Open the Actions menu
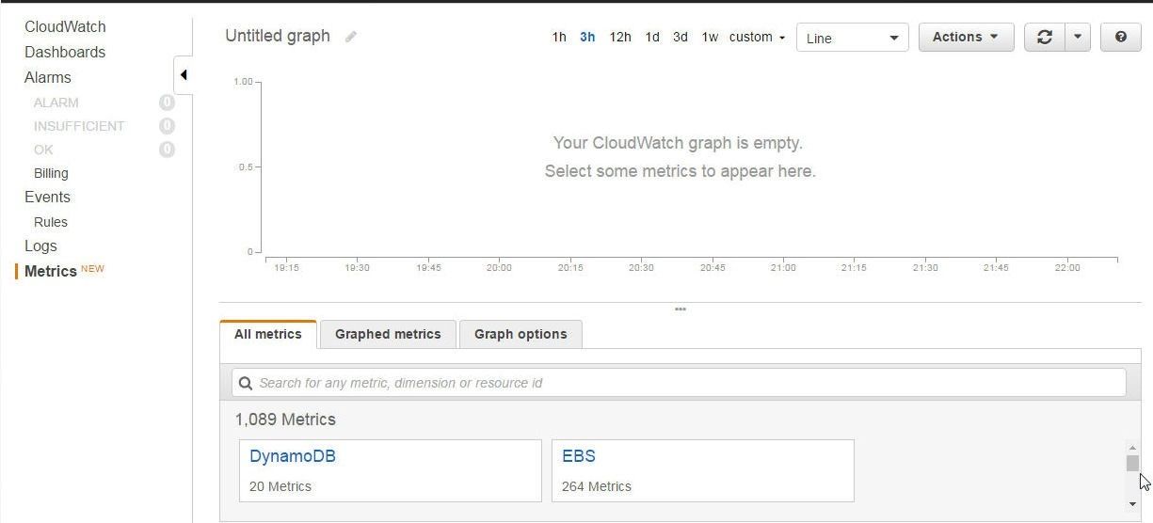 pos(966,37)
